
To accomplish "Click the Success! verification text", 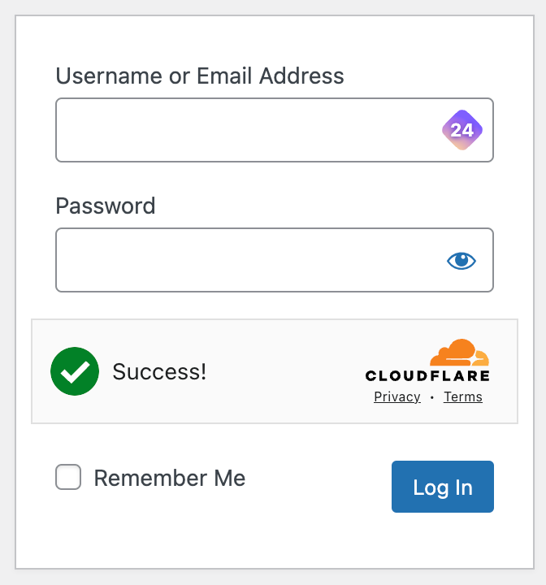I will pos(159,371).
